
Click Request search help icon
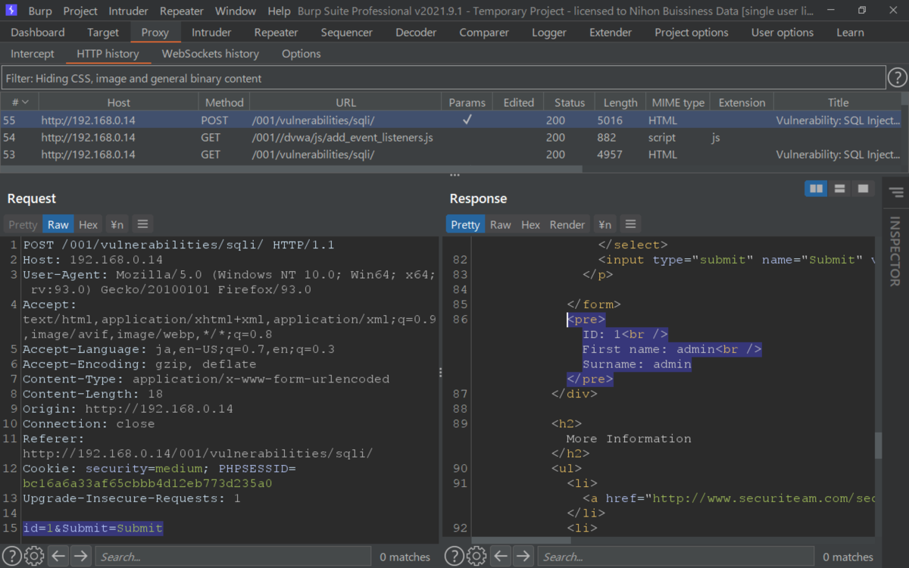(x=11, y=557)
